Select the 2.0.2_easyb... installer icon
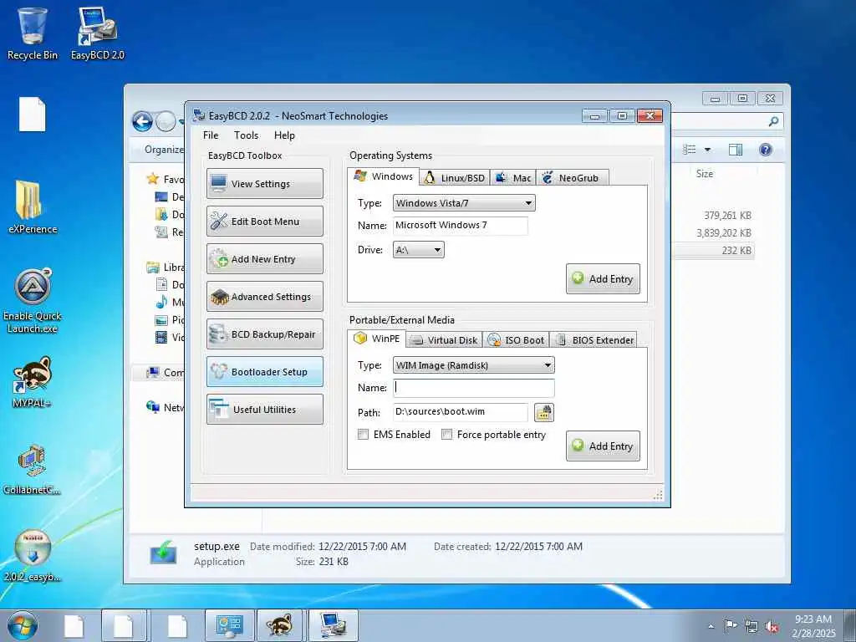Screen dimensions: 856x642 [33, 556]
